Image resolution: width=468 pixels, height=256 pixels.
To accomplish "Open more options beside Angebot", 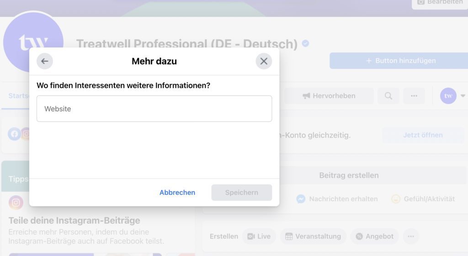I will [x=411, y=236].
